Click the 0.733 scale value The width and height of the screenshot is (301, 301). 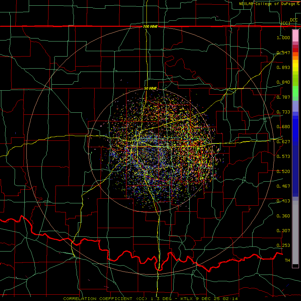click(283, 112)
